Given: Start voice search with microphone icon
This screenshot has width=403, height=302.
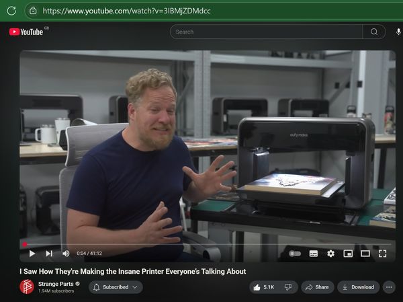Looking at the screenshot, I should (x=398, y=32).
